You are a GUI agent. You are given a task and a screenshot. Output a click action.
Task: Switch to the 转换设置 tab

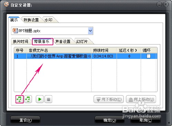tap(31, 20)
